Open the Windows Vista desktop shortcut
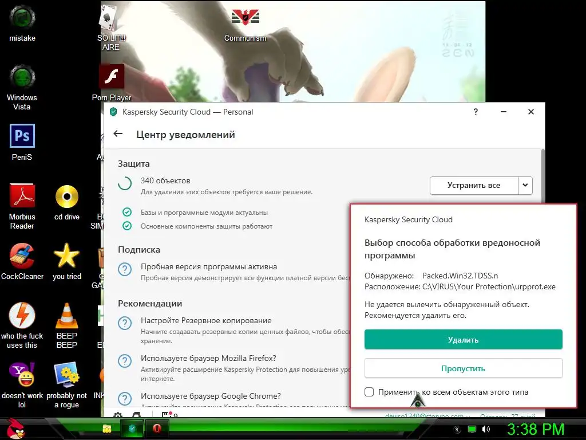 coord(22,87)
